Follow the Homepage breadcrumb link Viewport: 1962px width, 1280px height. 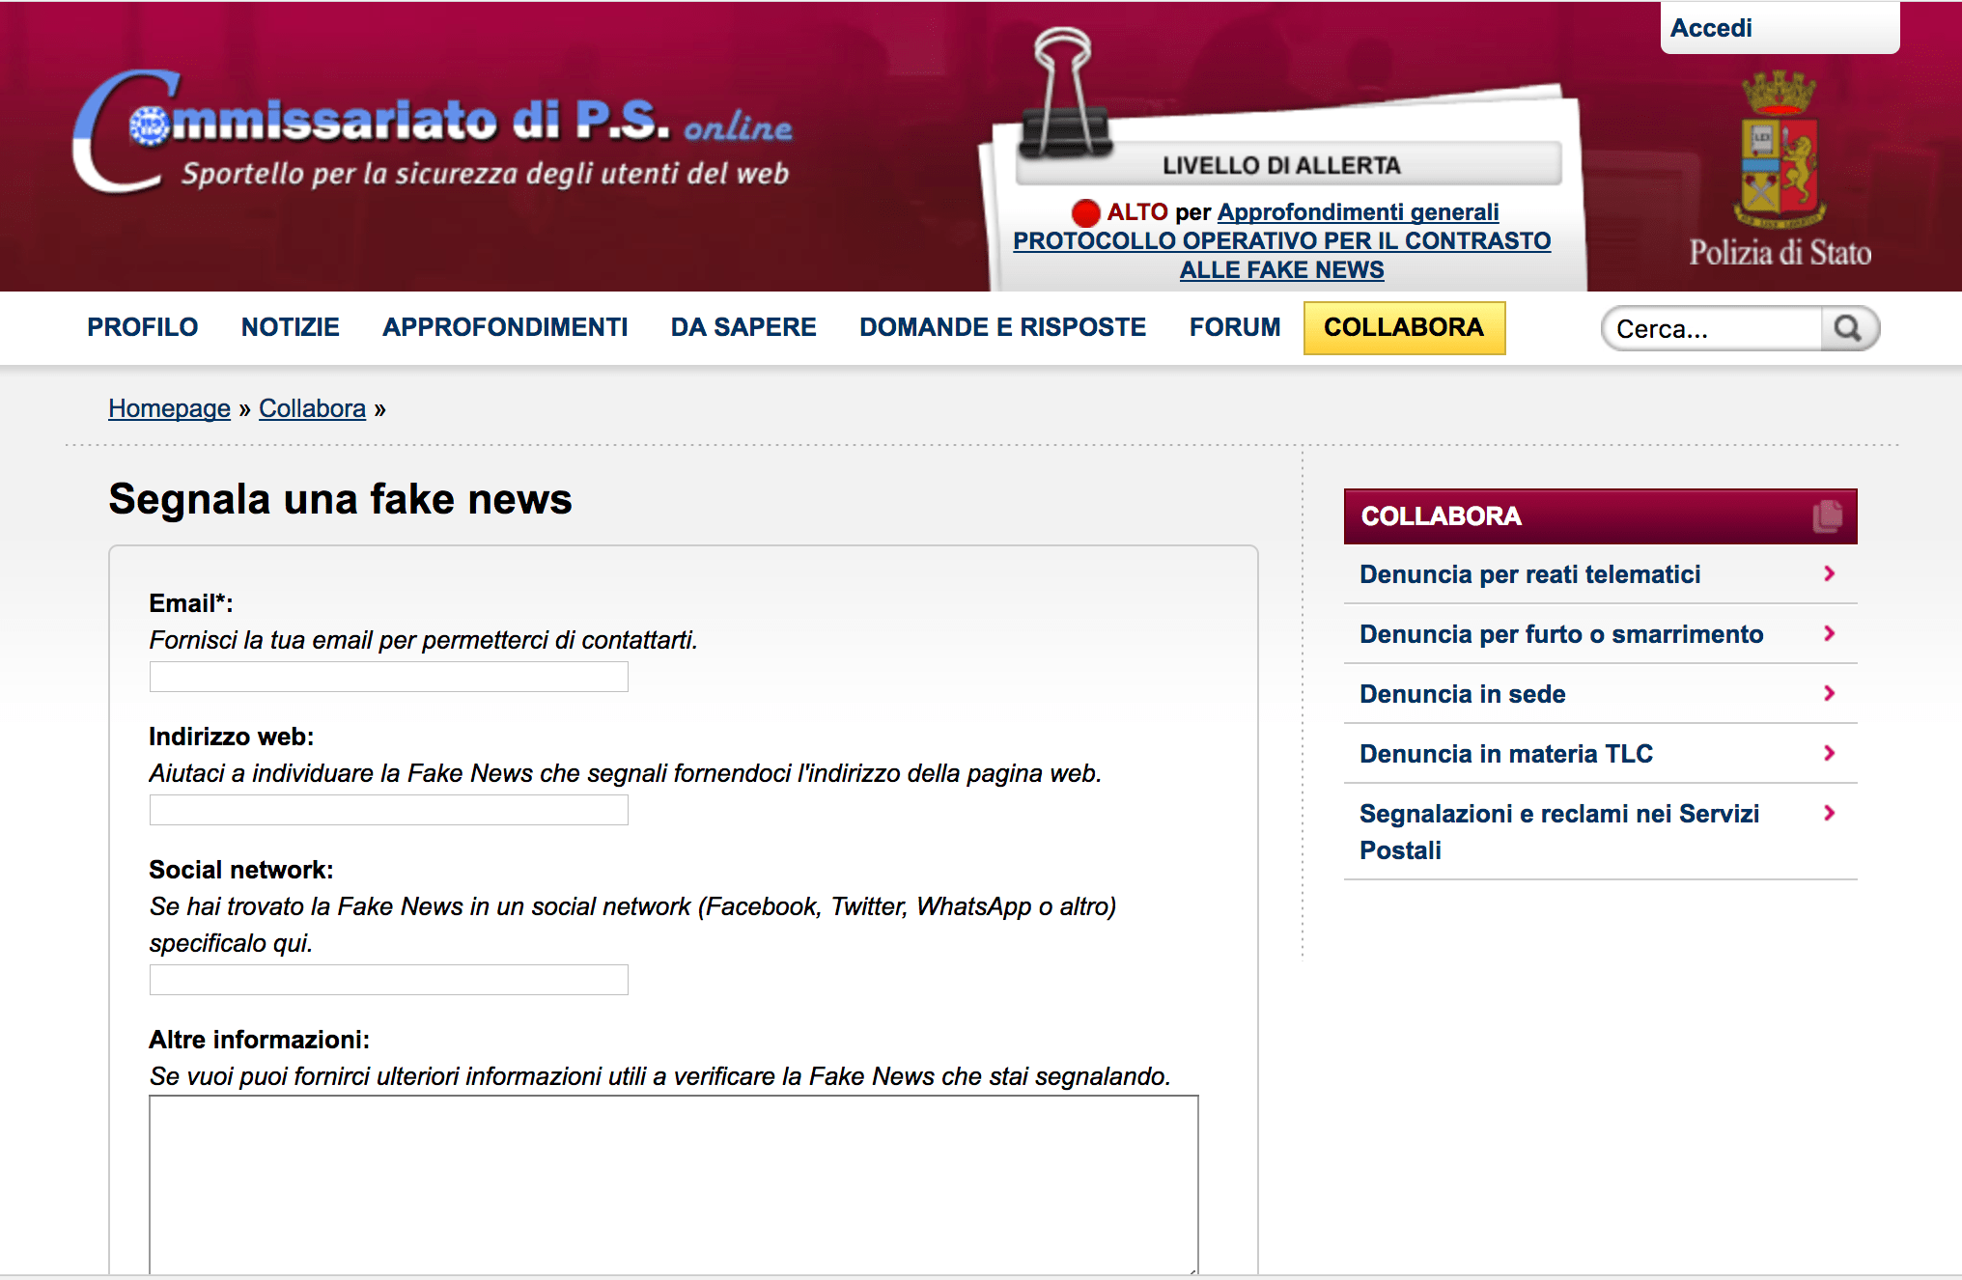tap(169, 408)
